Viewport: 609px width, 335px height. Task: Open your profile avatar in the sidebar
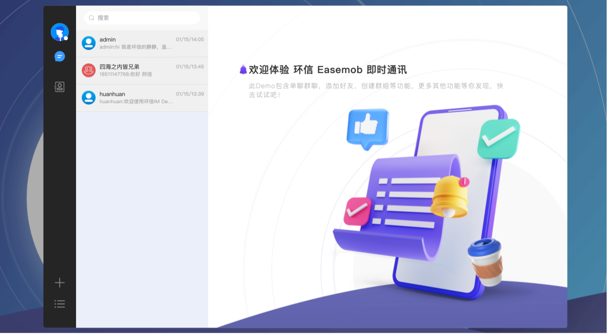pos(59,31)
